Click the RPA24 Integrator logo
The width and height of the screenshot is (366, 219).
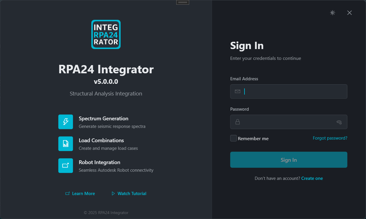click(106, 34)
